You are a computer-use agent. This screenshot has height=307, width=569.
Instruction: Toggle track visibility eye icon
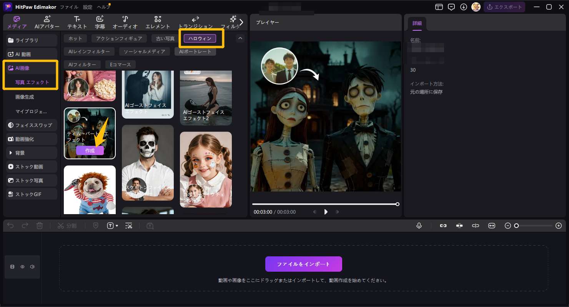pyautogui.click(x=22, y=267)
